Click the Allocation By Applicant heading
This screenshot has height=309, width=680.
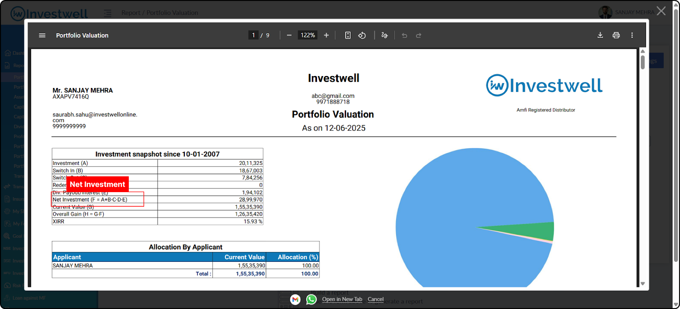pyautogui.click(x=185, y=247)
